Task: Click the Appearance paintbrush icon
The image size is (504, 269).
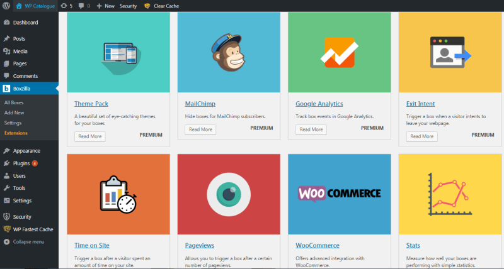Action: [x=6, y=151]
